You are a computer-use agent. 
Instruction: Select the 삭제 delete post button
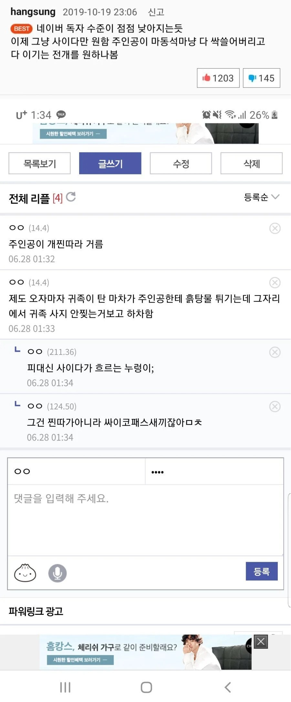point(252,163)
